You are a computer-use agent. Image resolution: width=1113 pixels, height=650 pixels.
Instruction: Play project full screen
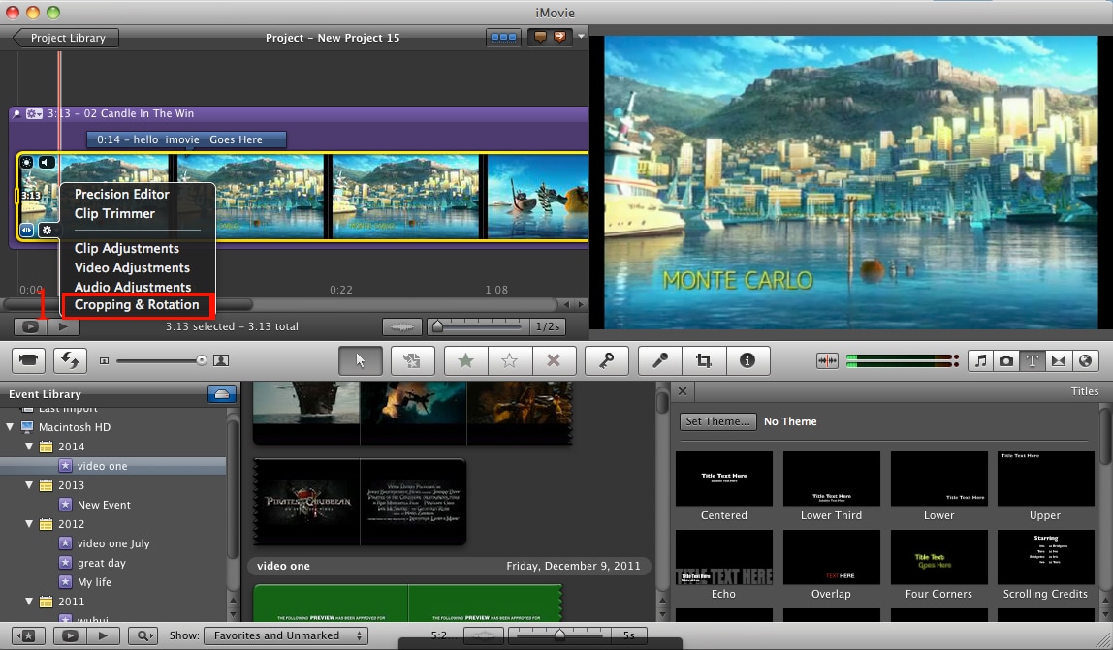point(30,326)
